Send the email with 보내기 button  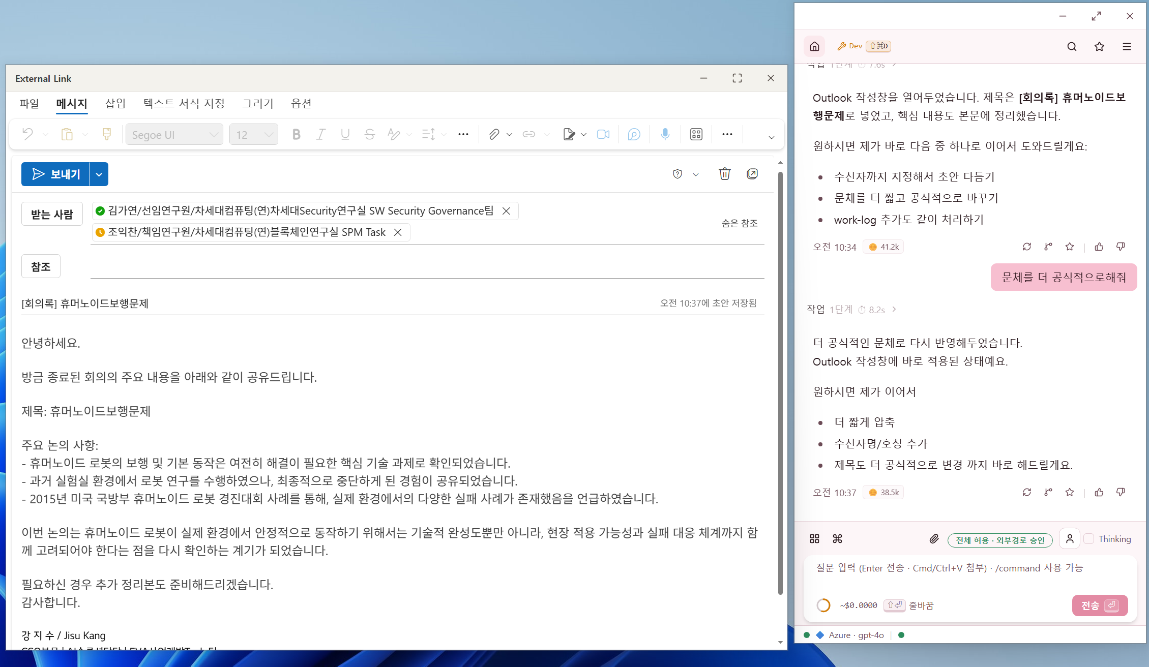pyautogui.click(x=55, y=174)
